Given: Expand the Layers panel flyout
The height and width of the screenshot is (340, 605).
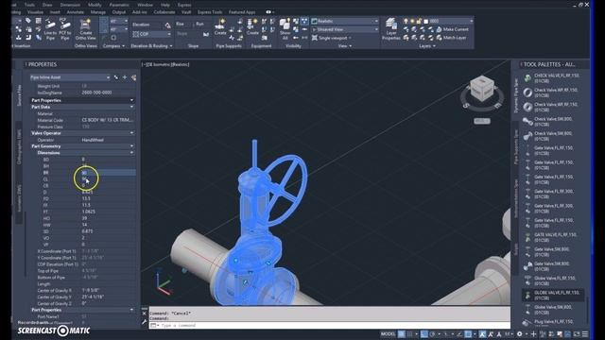Looking at the screenshot, I should click(x=427, y=46).
